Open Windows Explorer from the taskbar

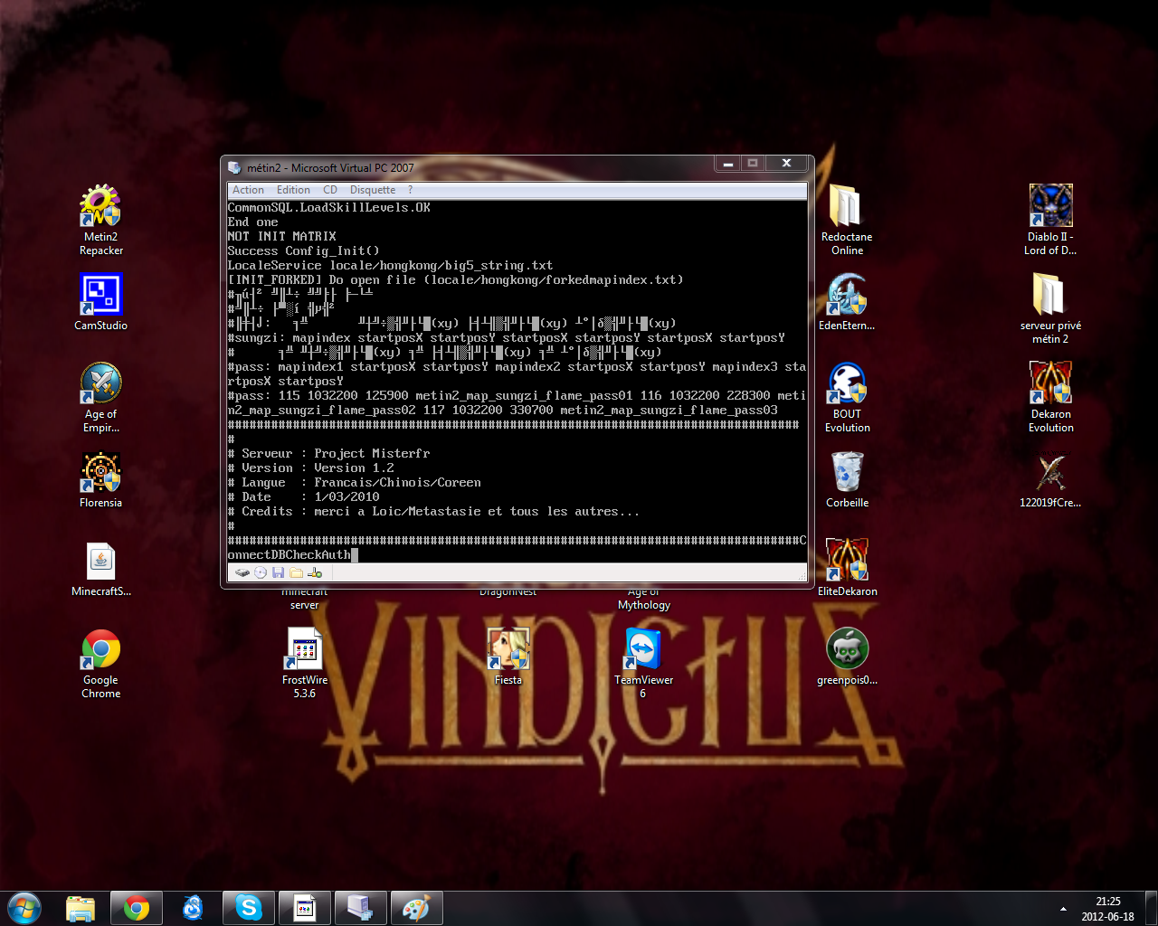coord(81,907)
